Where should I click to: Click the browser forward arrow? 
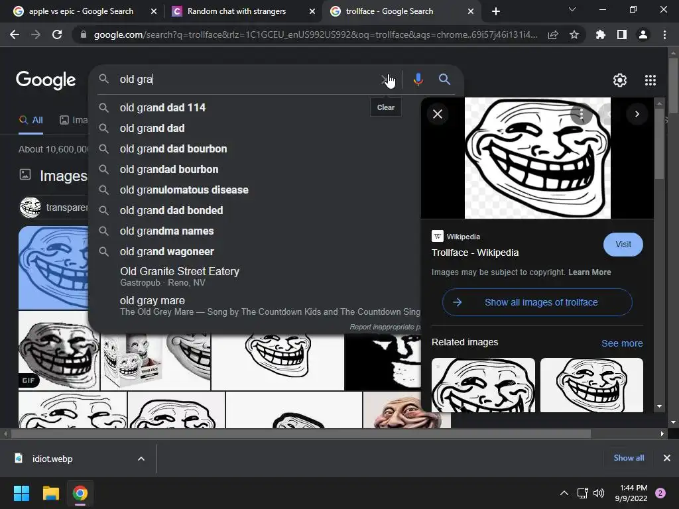[36, 34]
